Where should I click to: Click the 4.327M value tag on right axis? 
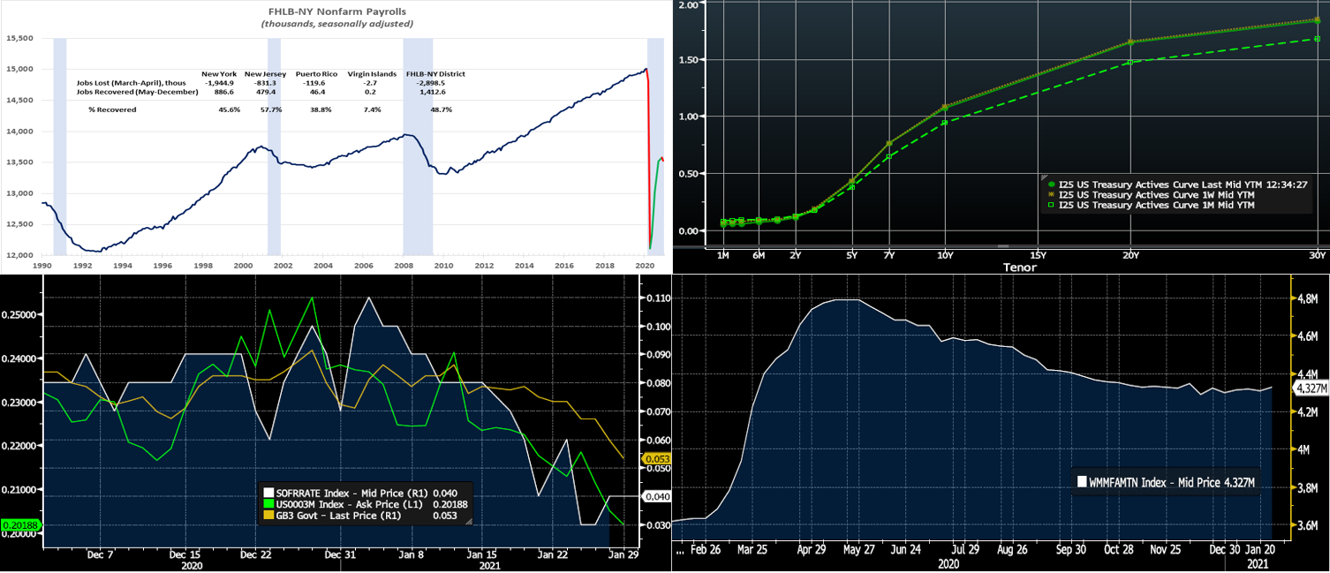tap(1310, 388)
